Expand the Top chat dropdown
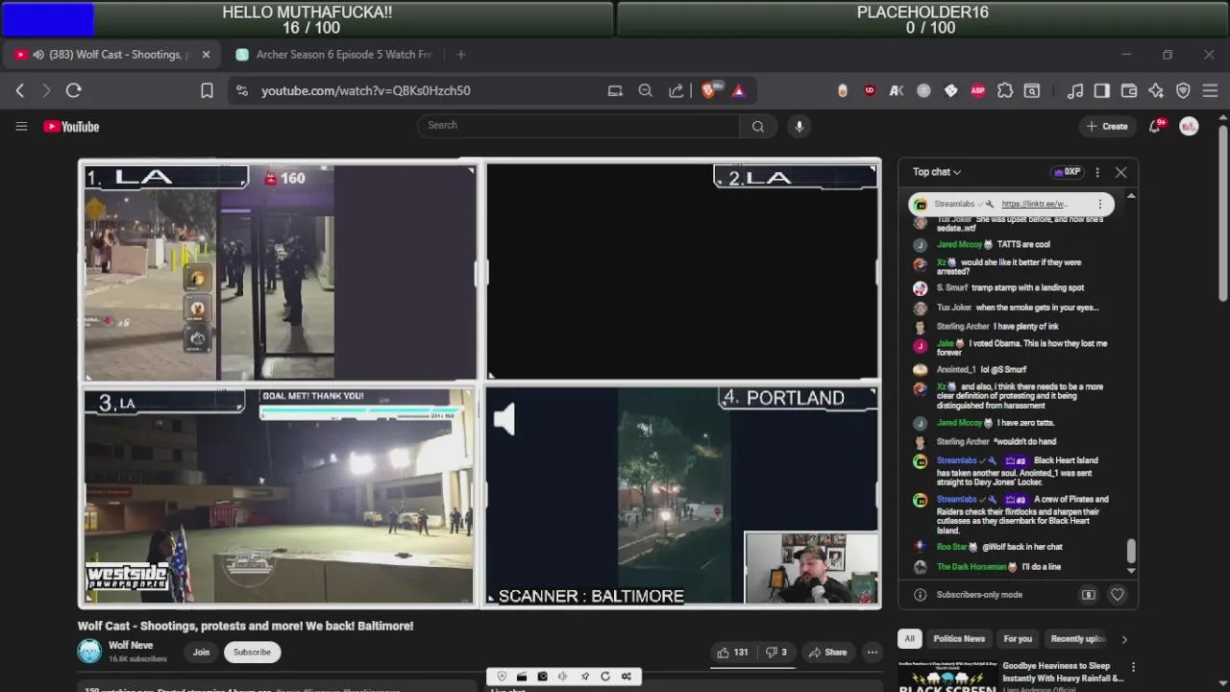 [937, 172]
